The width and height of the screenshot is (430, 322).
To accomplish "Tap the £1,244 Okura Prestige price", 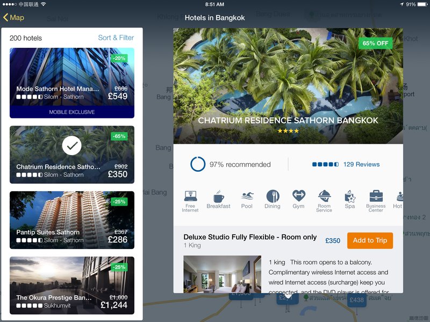I will point(114,305).
